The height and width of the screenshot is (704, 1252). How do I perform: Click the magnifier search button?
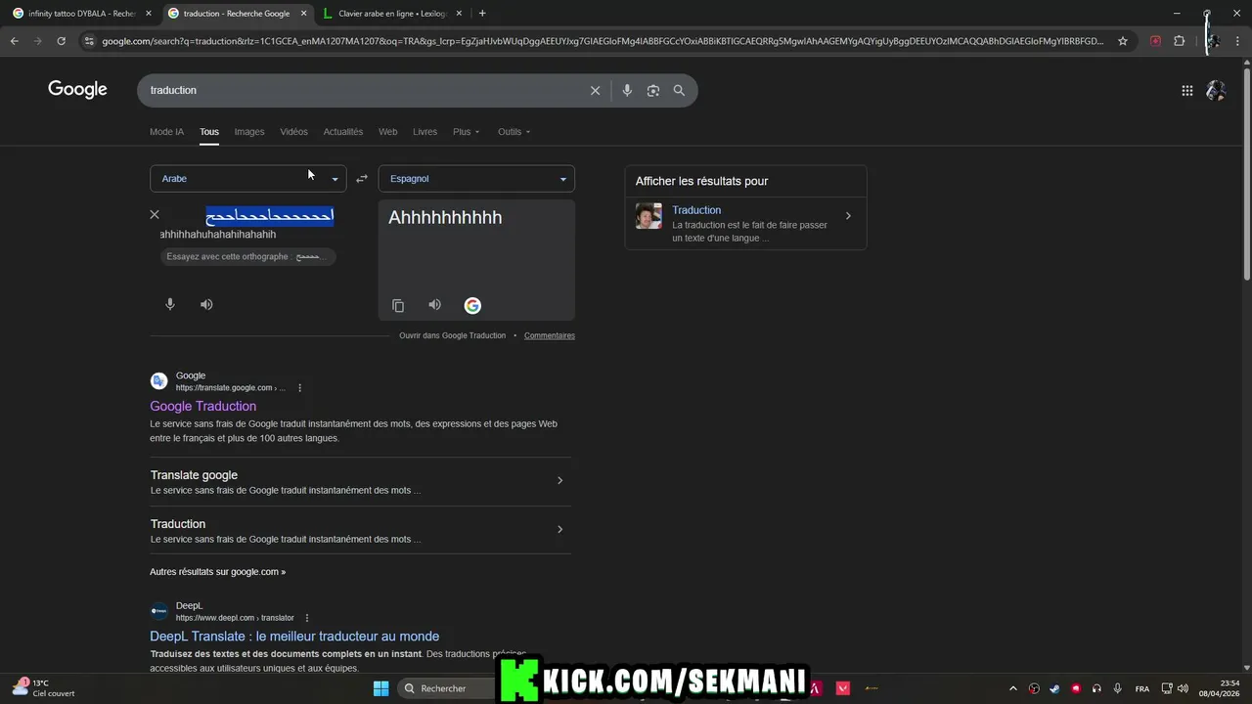click(x=679, y=90)
